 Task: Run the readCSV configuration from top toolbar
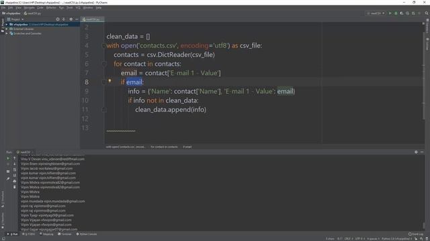[x=390, y=13]
